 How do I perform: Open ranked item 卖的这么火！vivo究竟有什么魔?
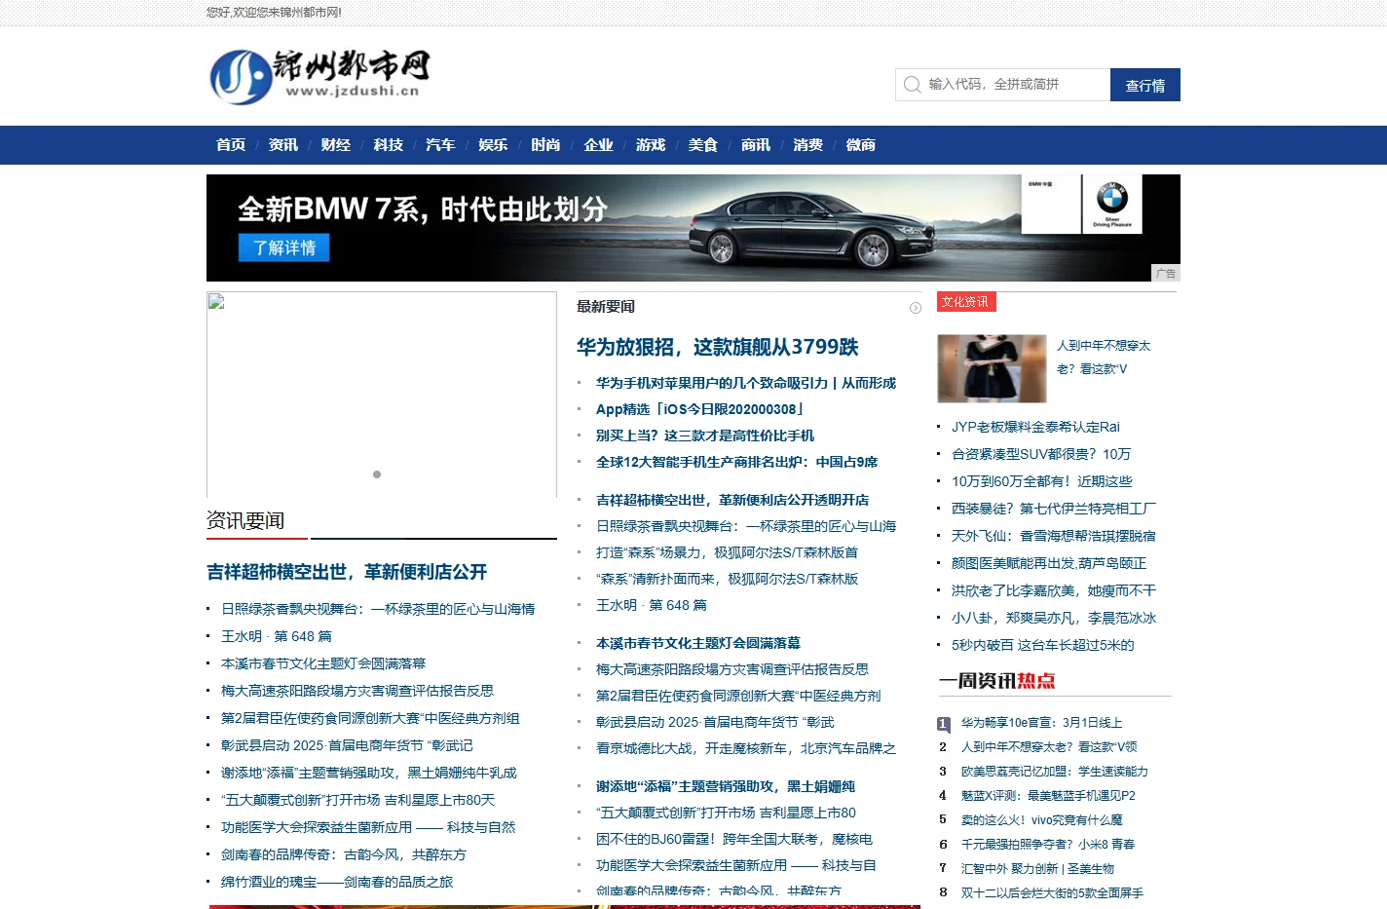pyautogui.click(x=1042, y=820)
